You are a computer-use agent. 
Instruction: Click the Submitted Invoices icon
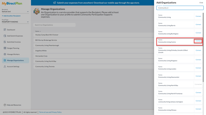pyautogui.click(x=5, y=42)
